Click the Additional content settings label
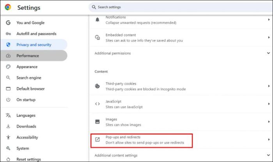The image size is (273, 162). pos(116,155)
